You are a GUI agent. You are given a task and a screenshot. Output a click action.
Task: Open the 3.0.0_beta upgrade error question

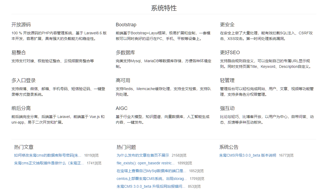pyautogui.click(x=151, y=186)
